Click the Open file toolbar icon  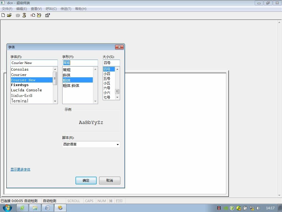click(x=9, y=15)
